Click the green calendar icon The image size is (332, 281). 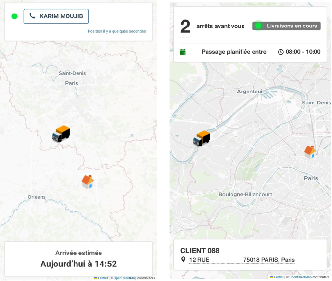tap(183, 52)
